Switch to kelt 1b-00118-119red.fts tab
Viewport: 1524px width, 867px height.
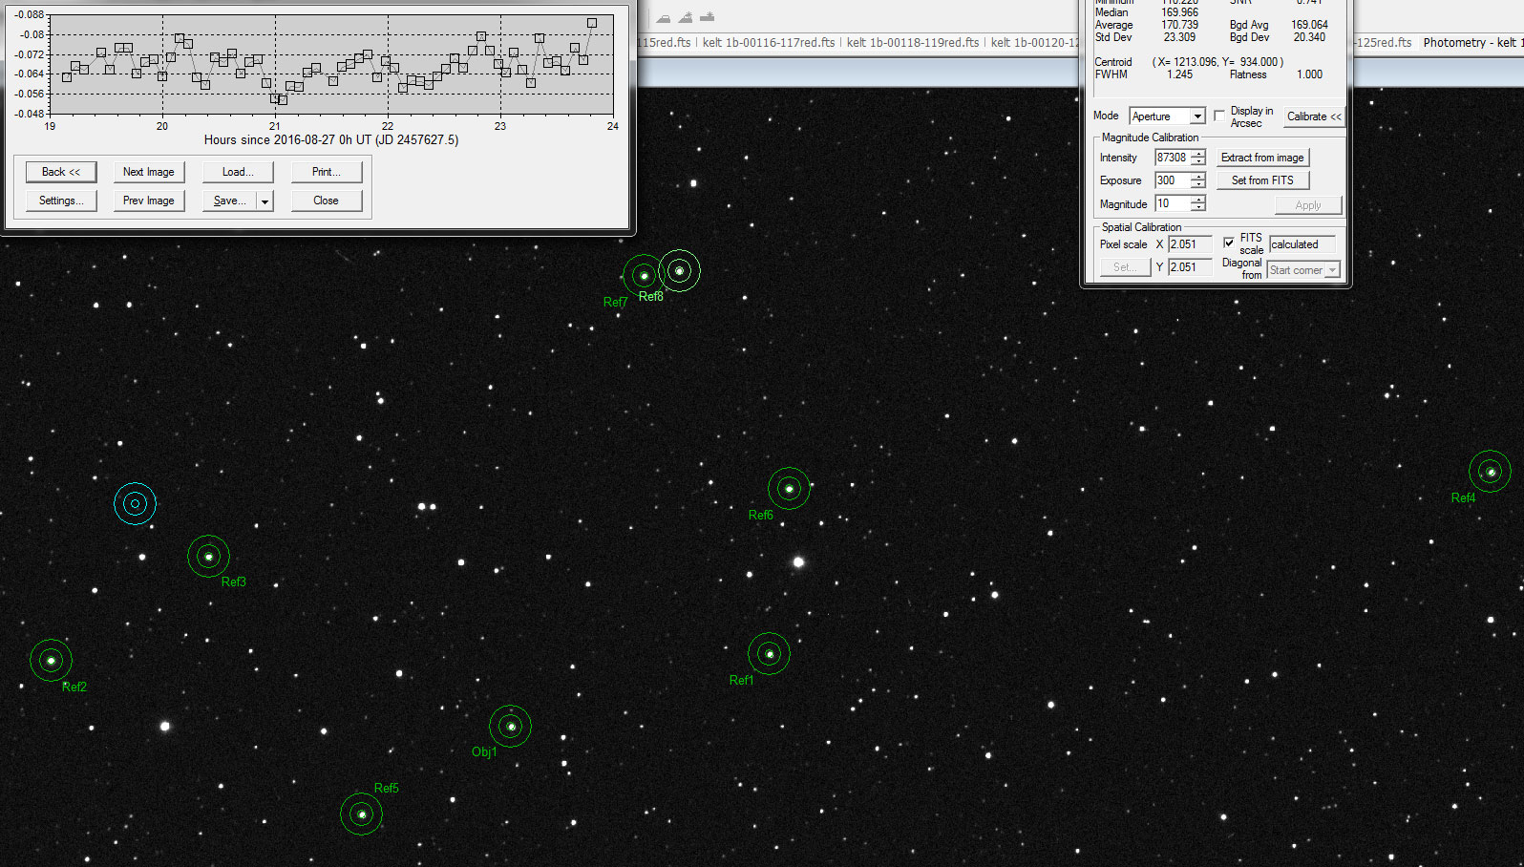pyautogui.click(x=913, y=43)
